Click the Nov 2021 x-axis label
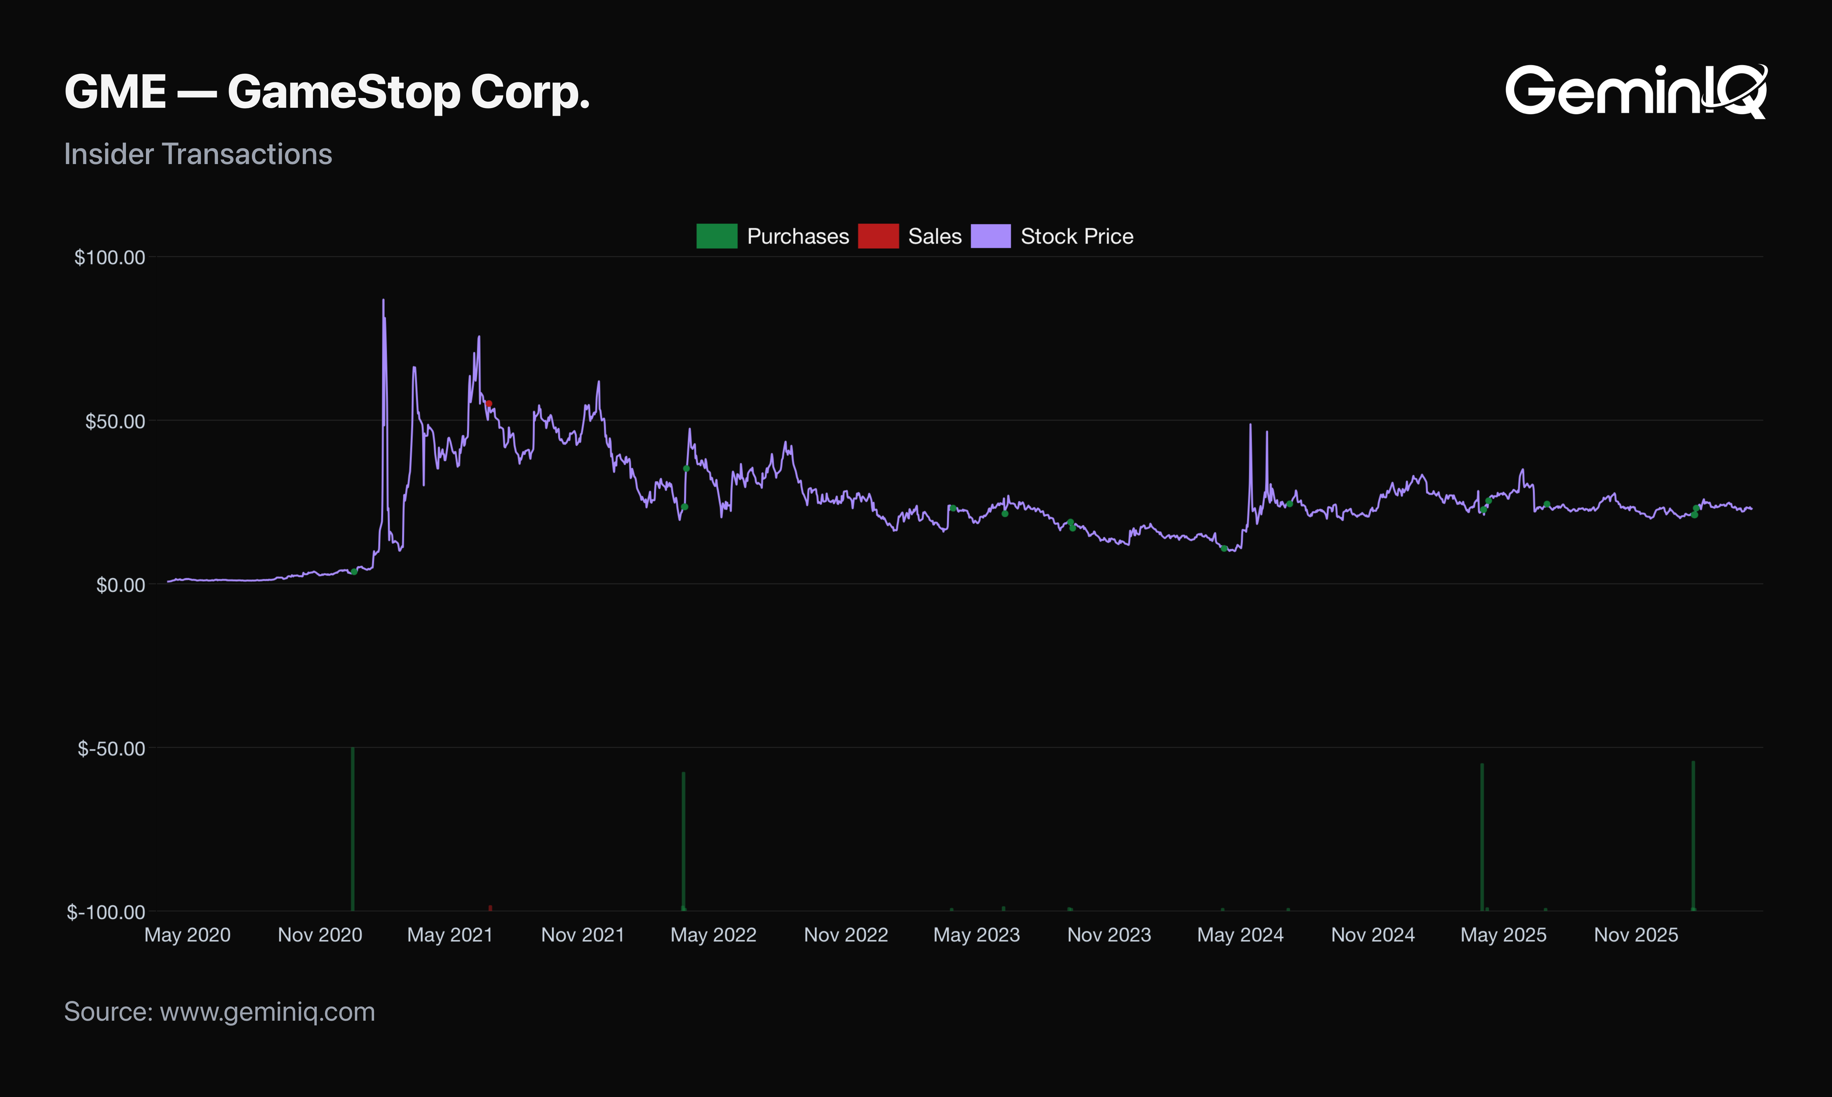Screen dimensions: 1832x1097 [583, 935]
